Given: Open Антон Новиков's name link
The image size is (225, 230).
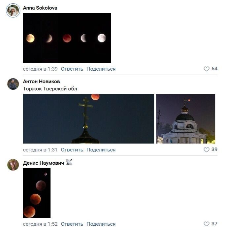Looking at the screenshot, I should [x=41, y=82].
